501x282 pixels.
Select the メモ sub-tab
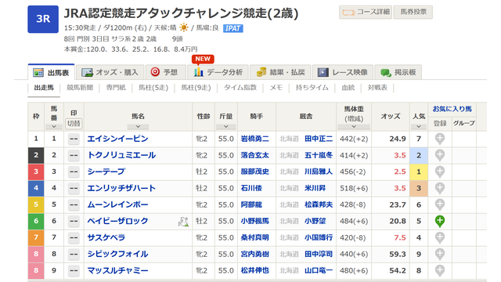(x=276, y=88)
